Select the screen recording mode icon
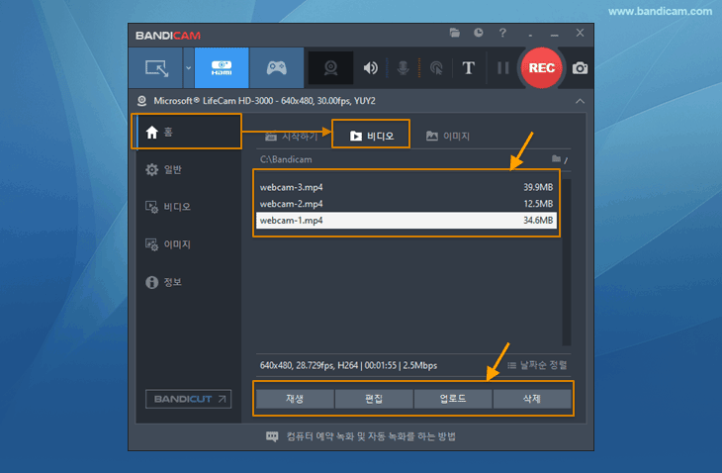This screenshot has width=722, height=473. point(156,68)
